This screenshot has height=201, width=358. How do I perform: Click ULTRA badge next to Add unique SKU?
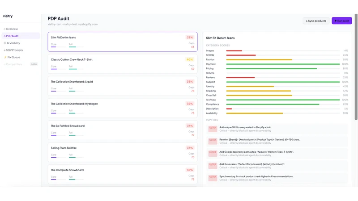coord(213,129)
